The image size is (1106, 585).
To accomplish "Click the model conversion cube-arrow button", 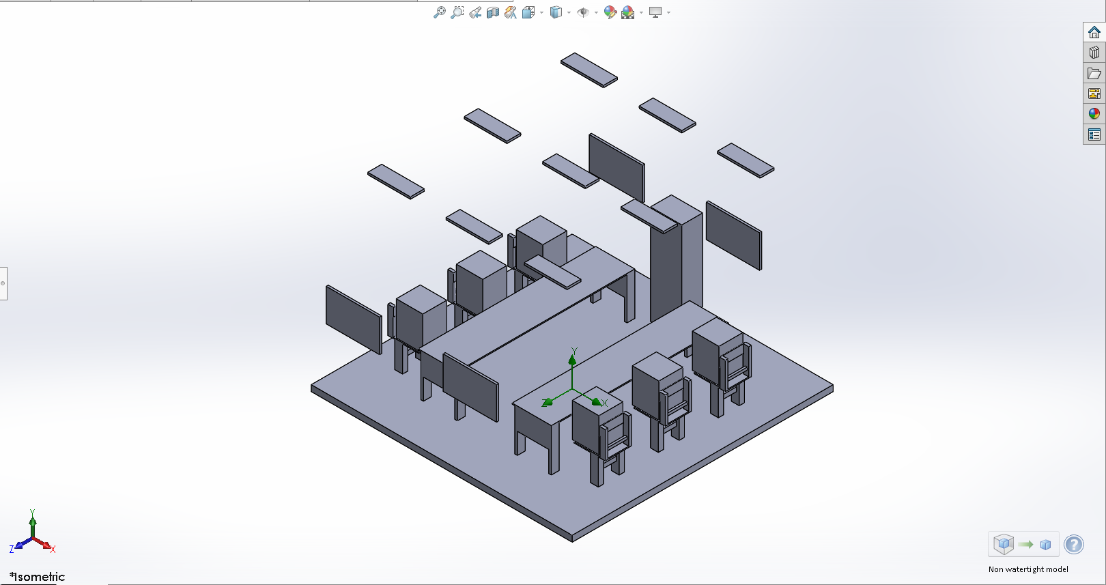I will click(1023, 544).
